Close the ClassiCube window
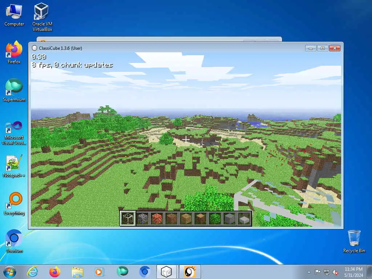The height and width of the screenshot is (279, 372). point(335,48)
